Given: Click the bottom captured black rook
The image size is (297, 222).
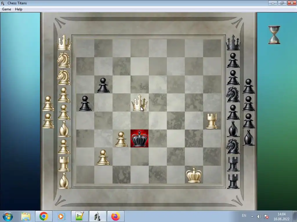Looking at the screenshot, I should point(233,181).
